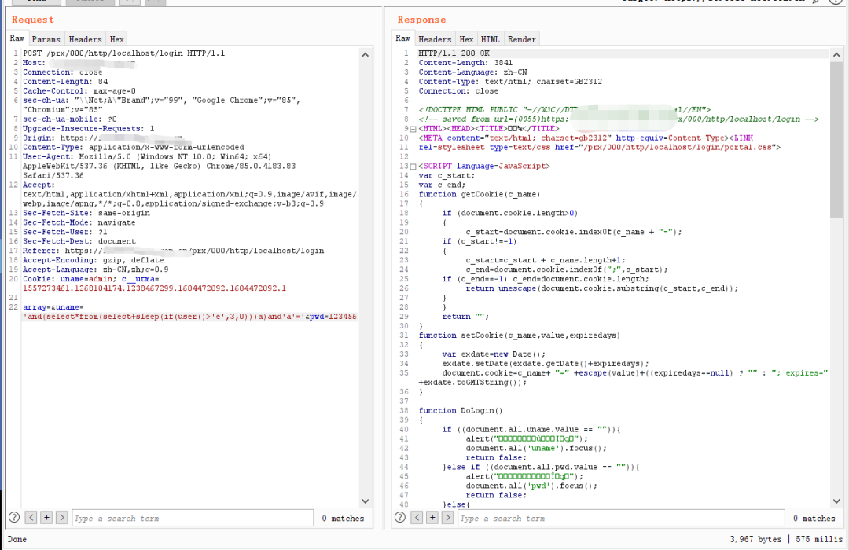Open help icon in Response search bar
This screenshot has width=849, height=550.
coord(400,518)
